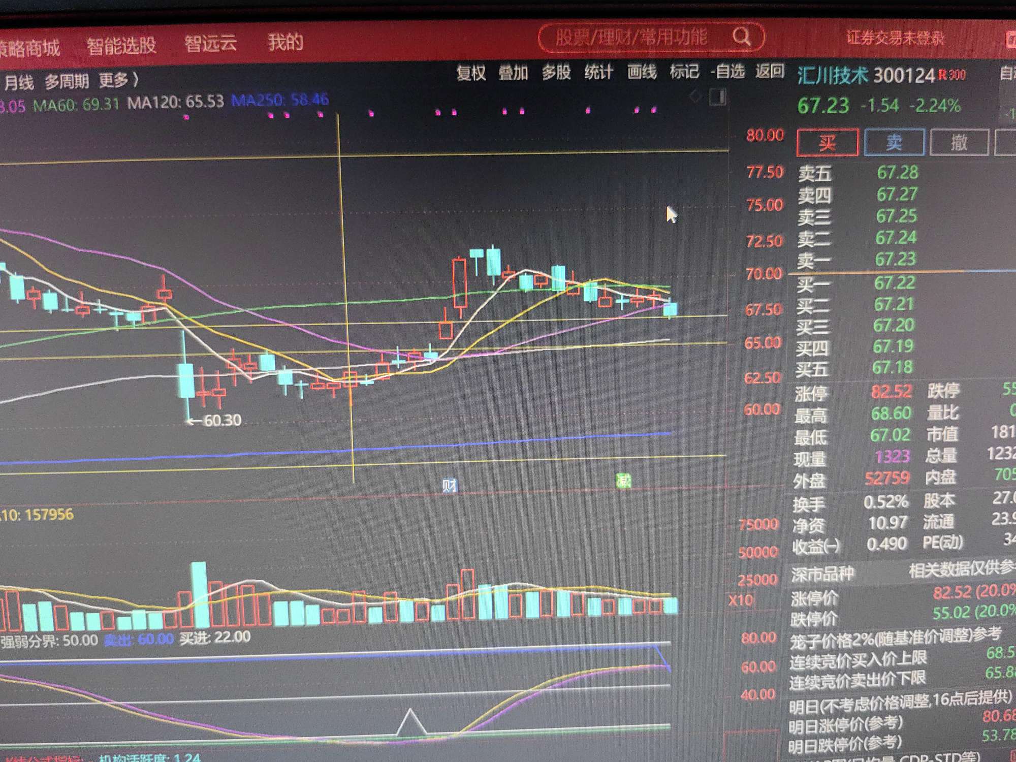Click the 复权 toolbar item
The image size is (1016, 762).
click(x=471, y=73)
